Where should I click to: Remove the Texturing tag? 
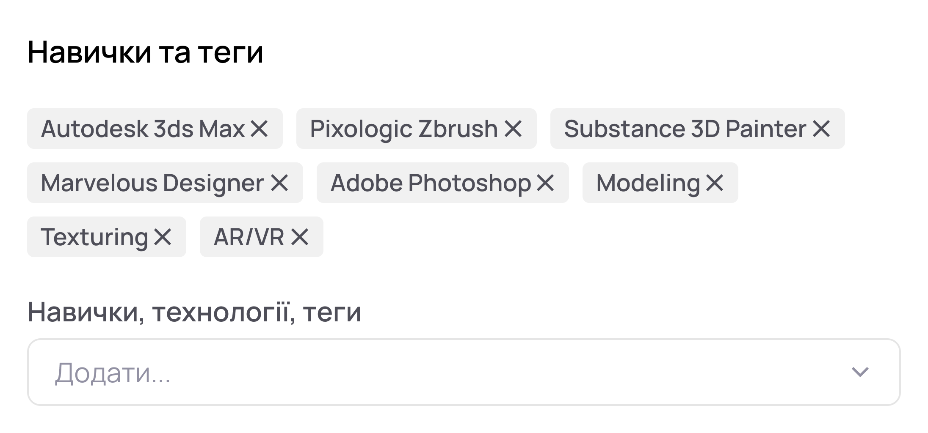coord(163,237)
